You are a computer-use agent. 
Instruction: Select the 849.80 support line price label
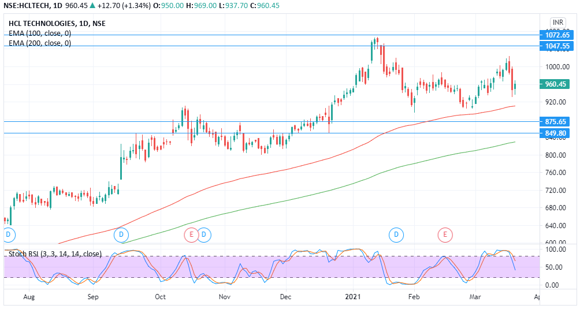[x=557, y=133]
